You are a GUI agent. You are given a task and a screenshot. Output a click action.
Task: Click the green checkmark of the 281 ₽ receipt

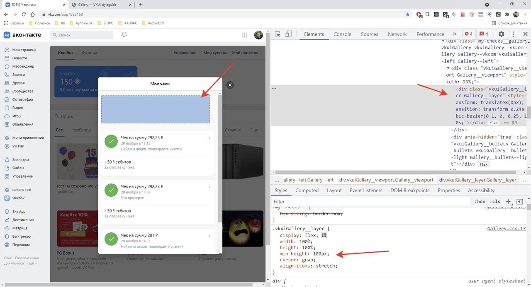[x=111, y=239]
